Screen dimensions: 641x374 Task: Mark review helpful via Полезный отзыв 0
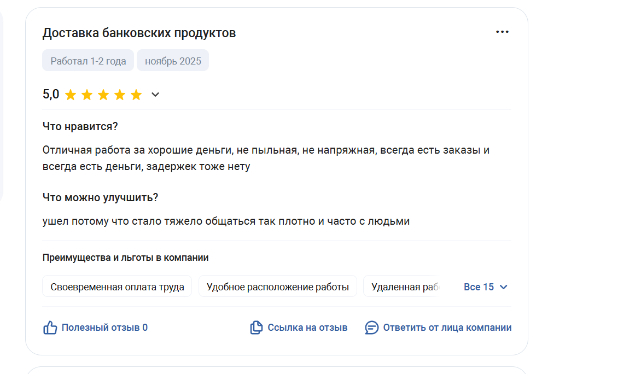coord(104,328)
